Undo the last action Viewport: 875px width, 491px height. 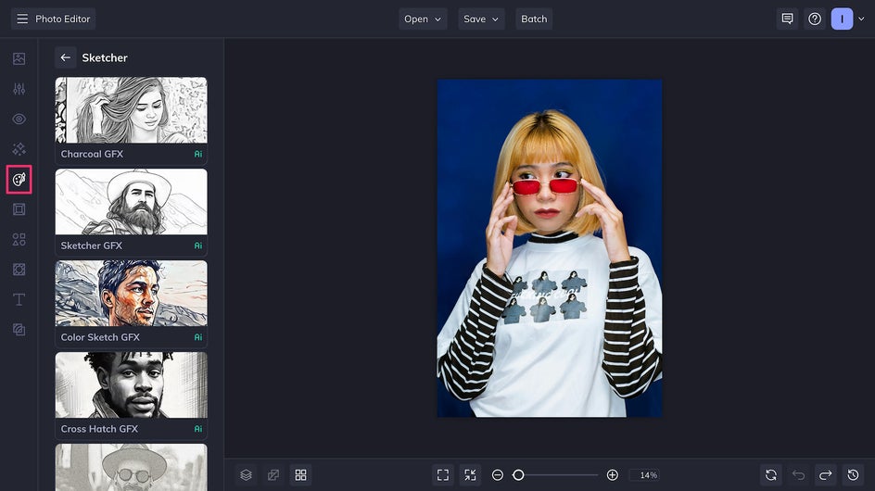pos(799,475)
